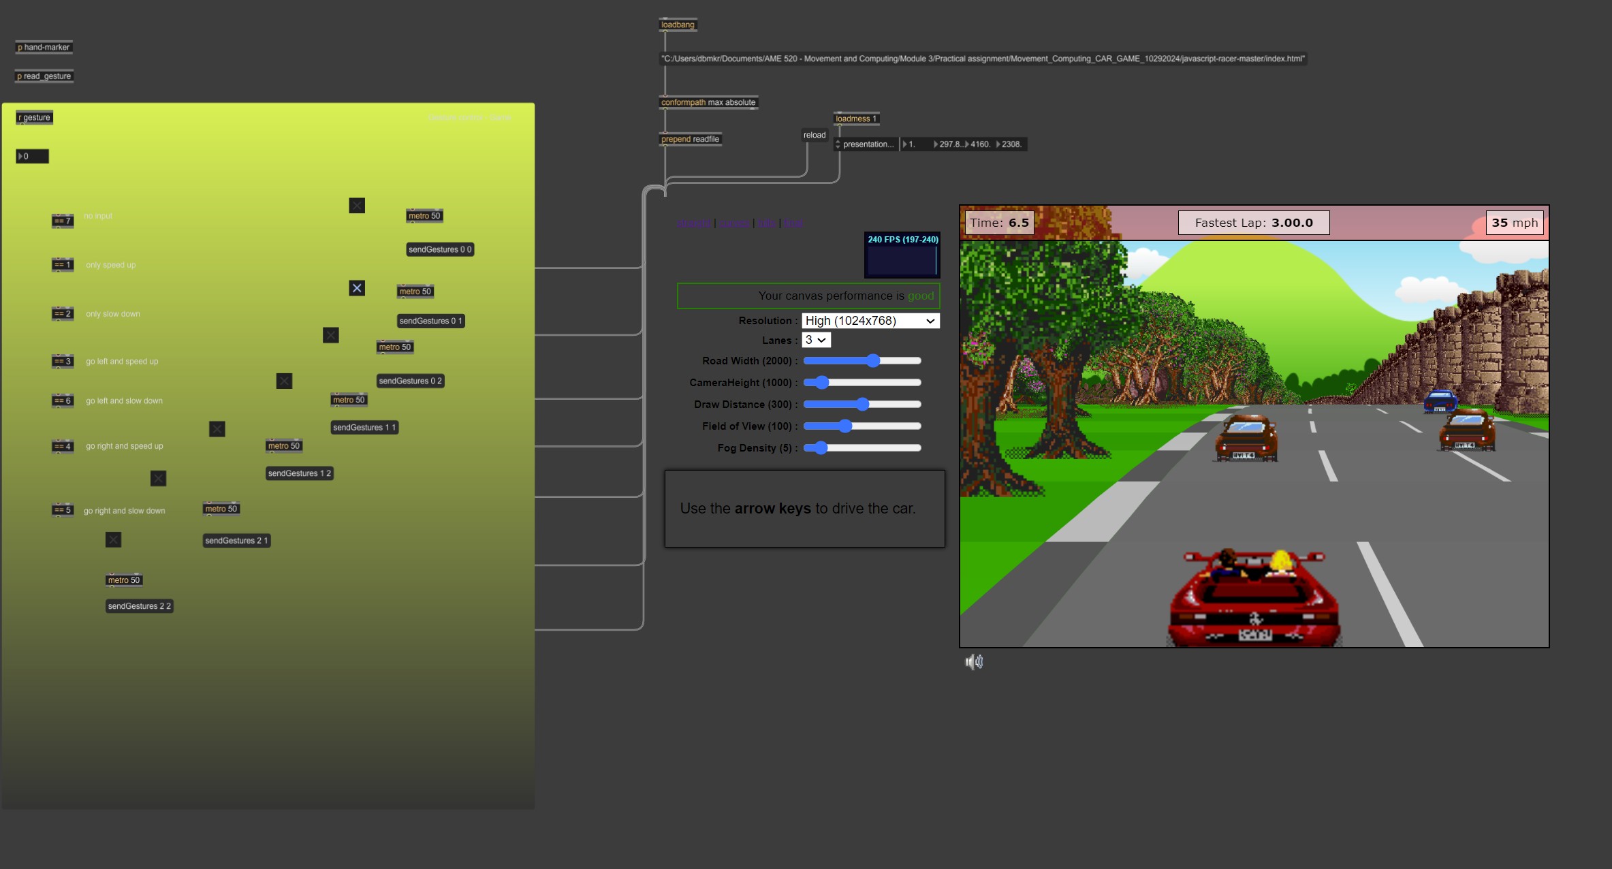Open the p read_gesture subpatcher
Viewport: 1612px width, 869px height.
(x=44, y=76)
